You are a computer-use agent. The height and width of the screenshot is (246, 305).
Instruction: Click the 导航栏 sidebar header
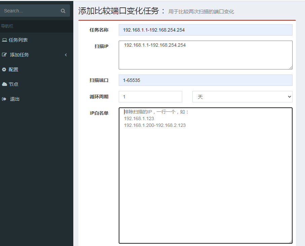click(x=7, y=26)
